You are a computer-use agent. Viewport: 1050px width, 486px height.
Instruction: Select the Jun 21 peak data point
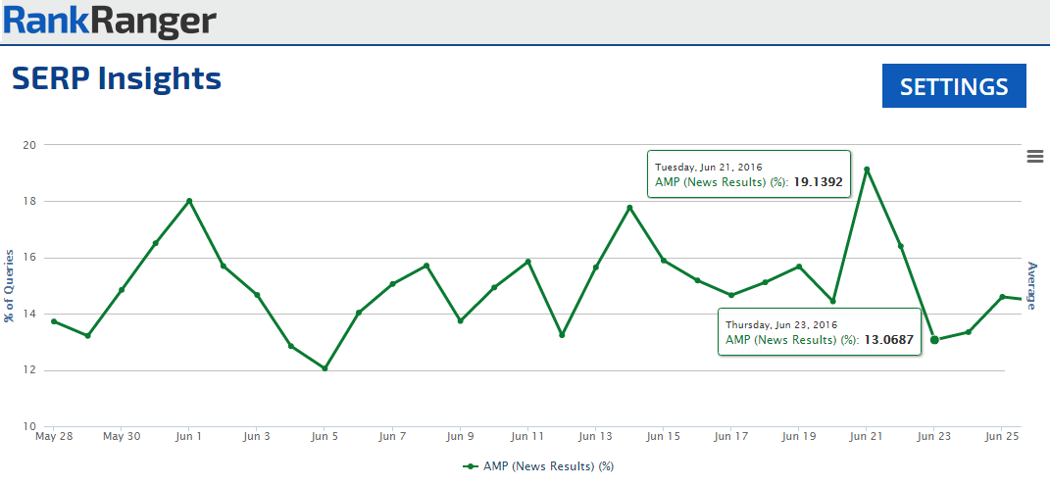(x=867, y=170)
